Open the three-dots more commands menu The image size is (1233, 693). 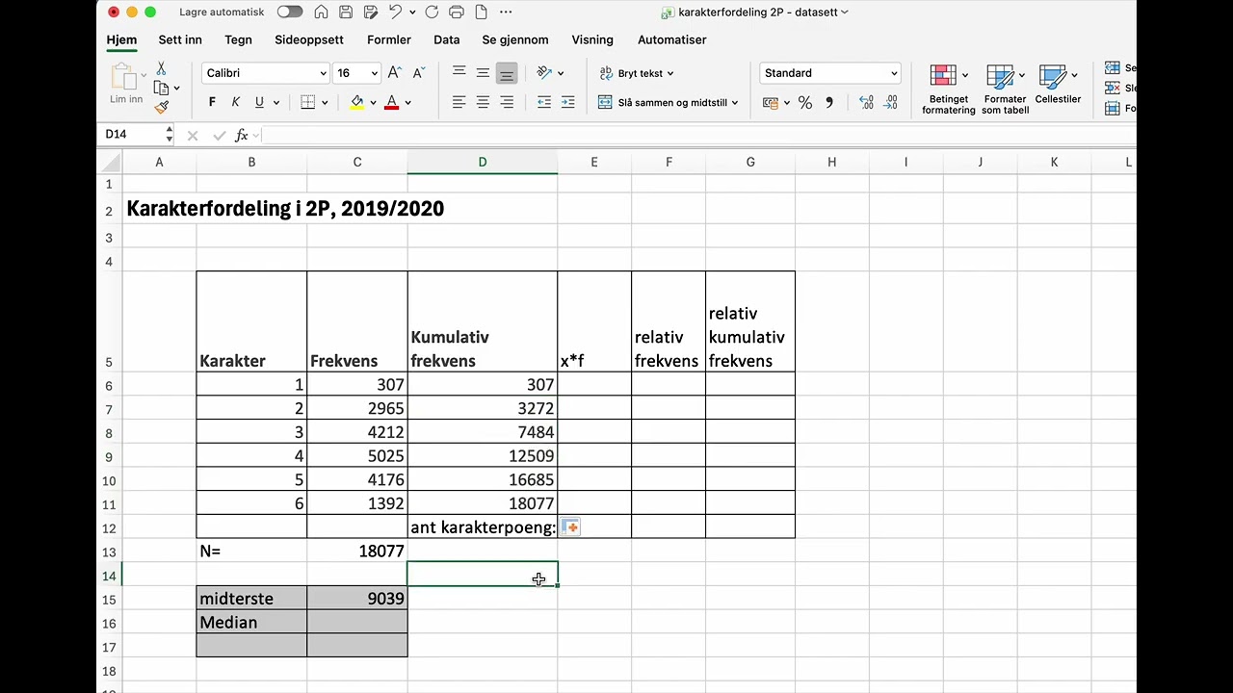(x=506, y=13)
